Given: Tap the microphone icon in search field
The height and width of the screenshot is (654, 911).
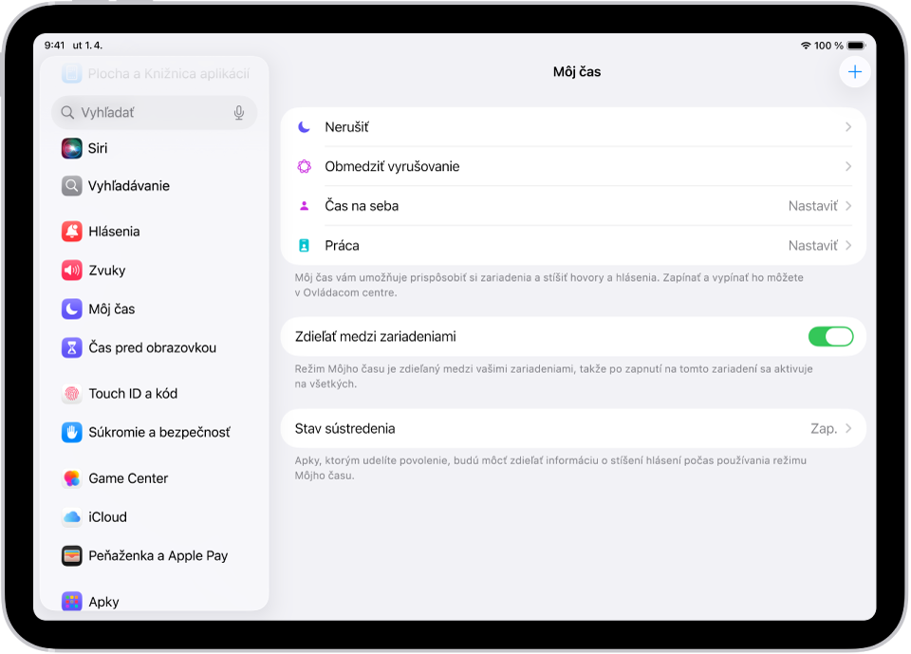Looking at the screenshot, I should 239,113.
